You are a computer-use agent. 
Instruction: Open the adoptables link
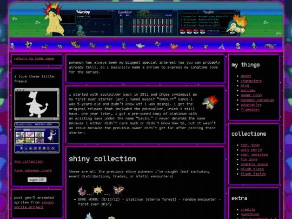click(251, 105)
